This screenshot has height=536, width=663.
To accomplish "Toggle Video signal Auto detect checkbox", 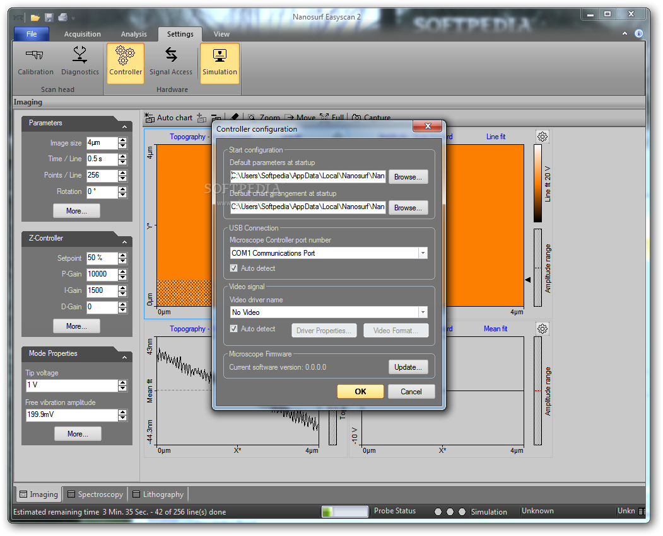I will (x=233, y=328).
